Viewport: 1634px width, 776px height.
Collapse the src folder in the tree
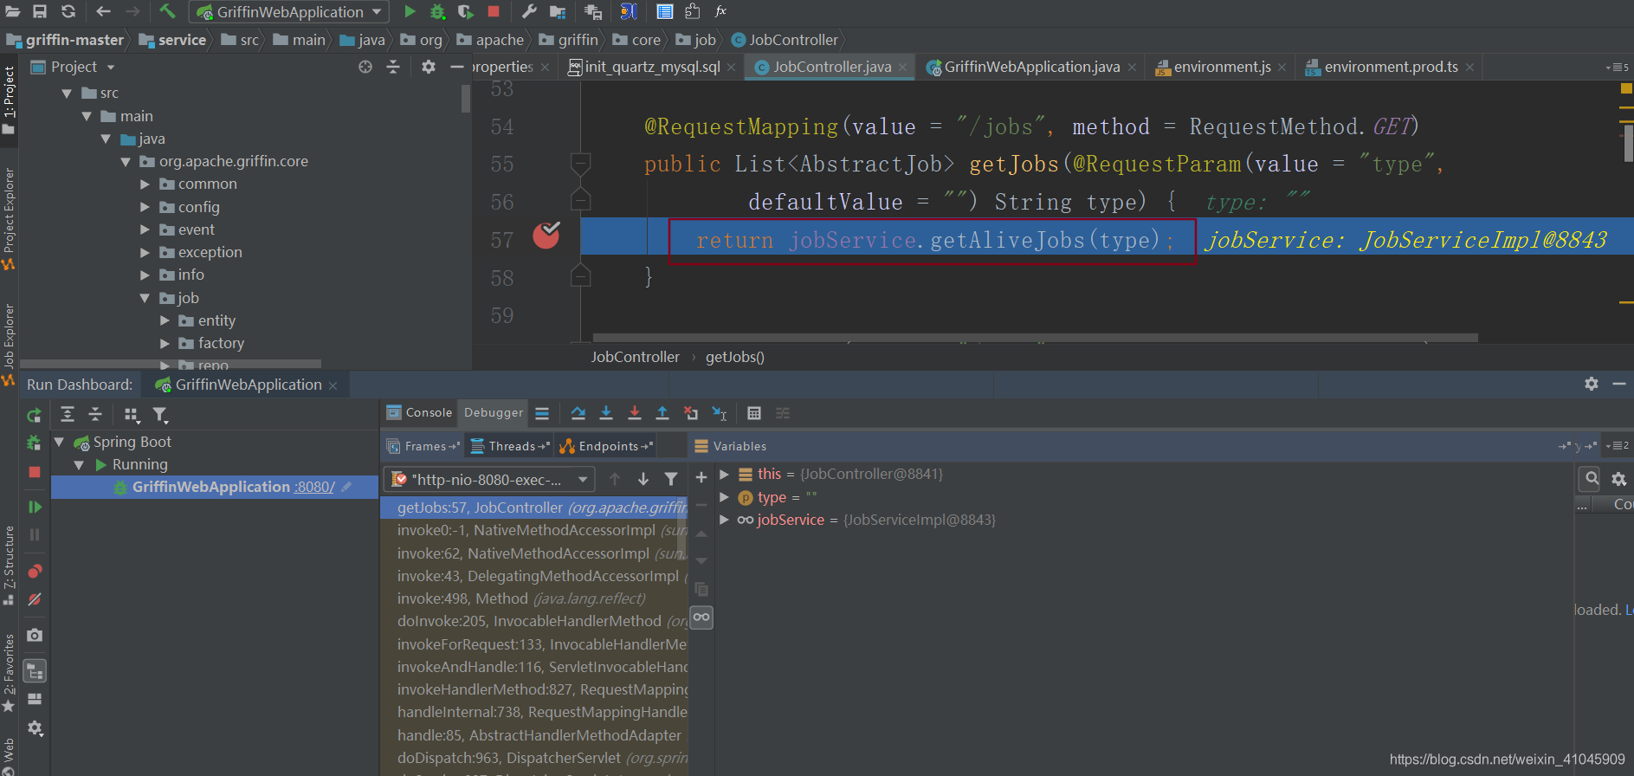click(x=67, y=93)
